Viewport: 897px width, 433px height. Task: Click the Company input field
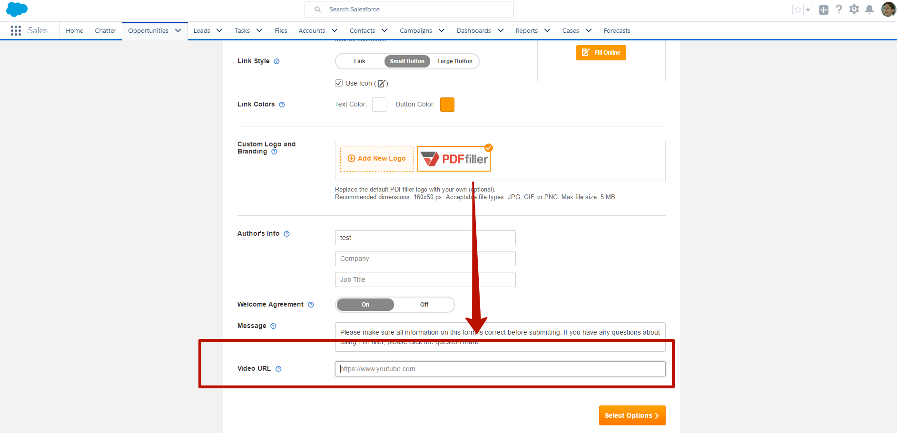(x=425, y=259)
